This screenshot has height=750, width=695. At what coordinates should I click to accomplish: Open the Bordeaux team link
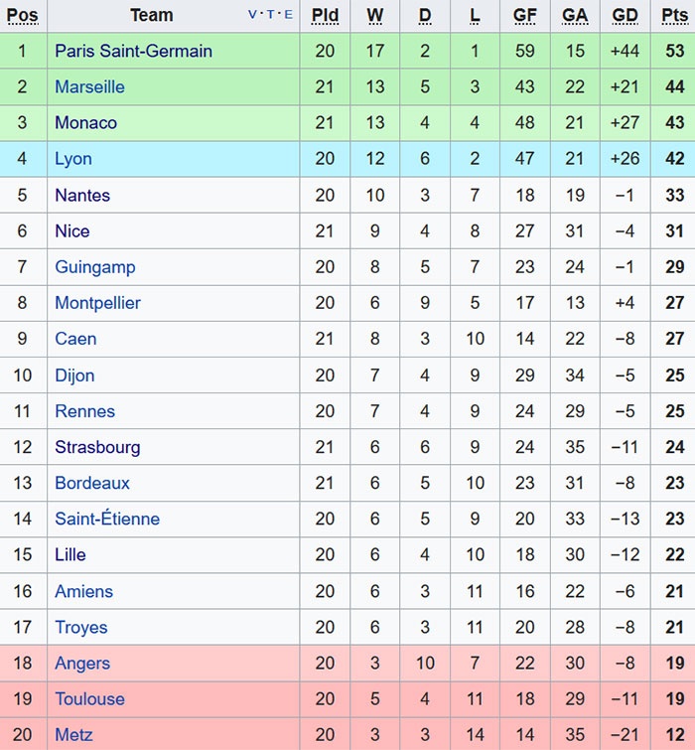click(92, 483)
